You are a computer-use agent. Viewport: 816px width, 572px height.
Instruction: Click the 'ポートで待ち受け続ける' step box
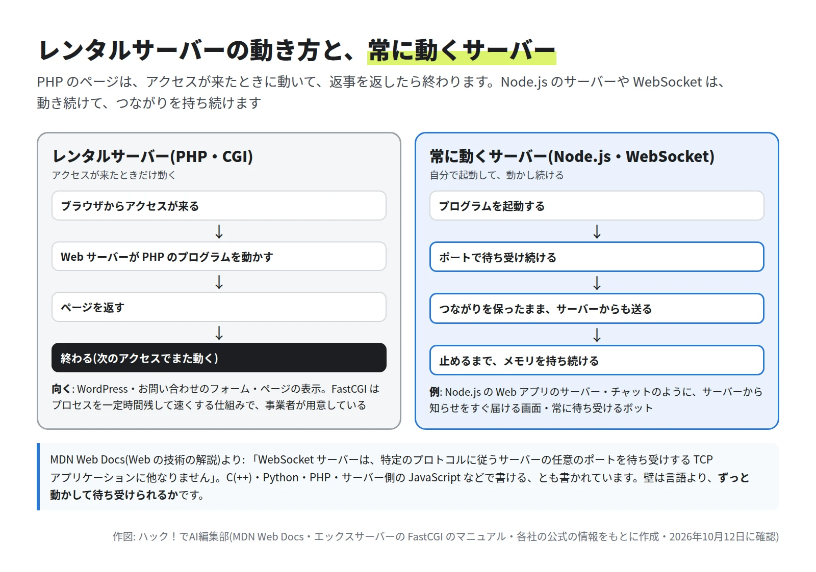click(597, 257)
